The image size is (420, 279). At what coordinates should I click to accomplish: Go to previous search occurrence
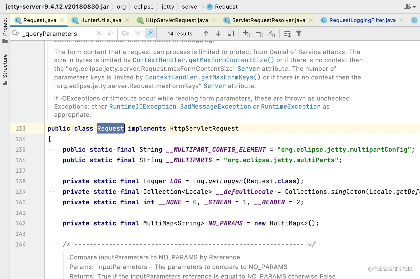pos(206,34)
